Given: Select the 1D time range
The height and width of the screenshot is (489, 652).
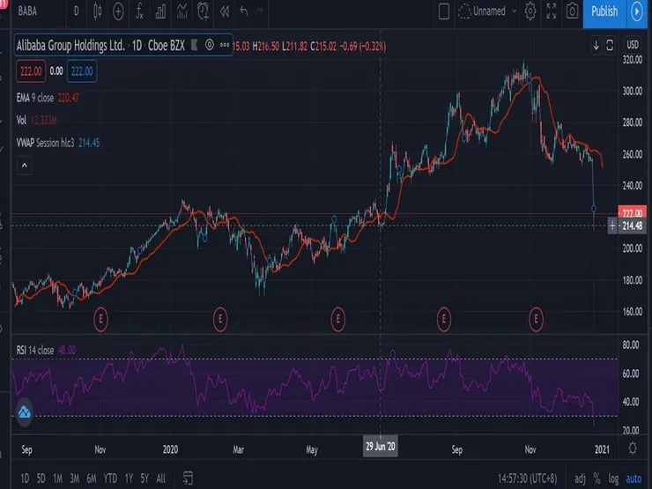Looking at the screenshot, I should point(25,478).
